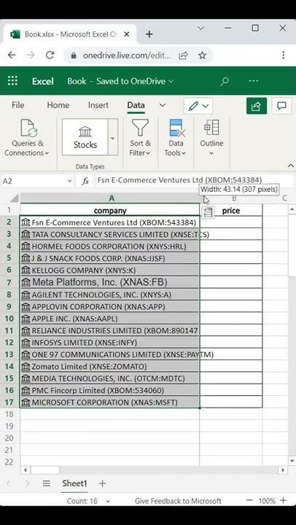Click the 100% zoom level

pyautogui.click(x=267, y=501)
